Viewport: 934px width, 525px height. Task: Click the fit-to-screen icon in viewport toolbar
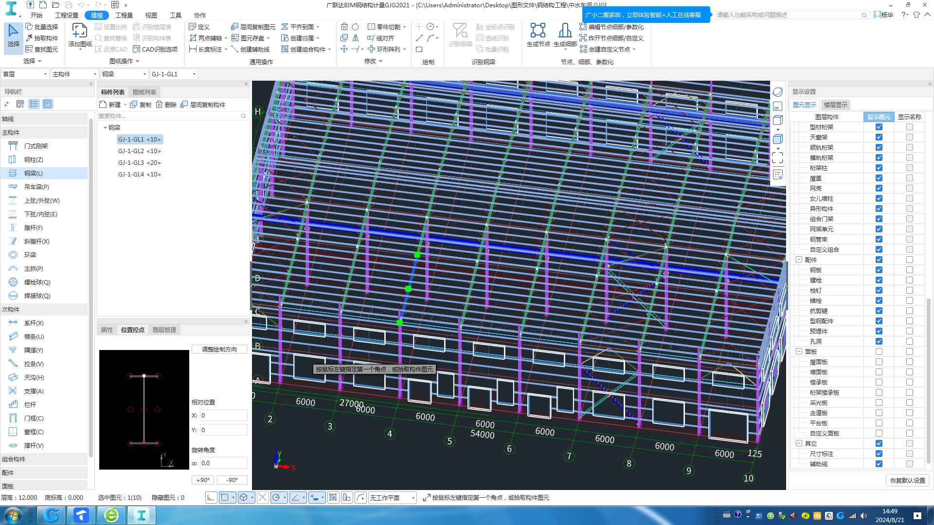(x=777, y=157)
